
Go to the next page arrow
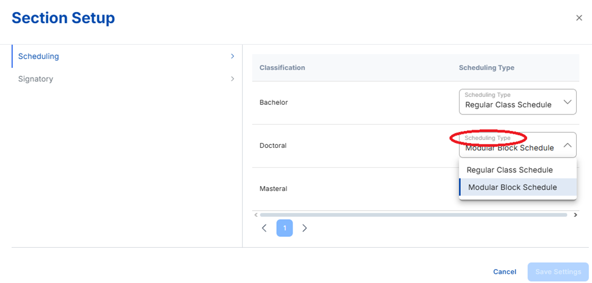pyautogui.click(x=305, y=228)
